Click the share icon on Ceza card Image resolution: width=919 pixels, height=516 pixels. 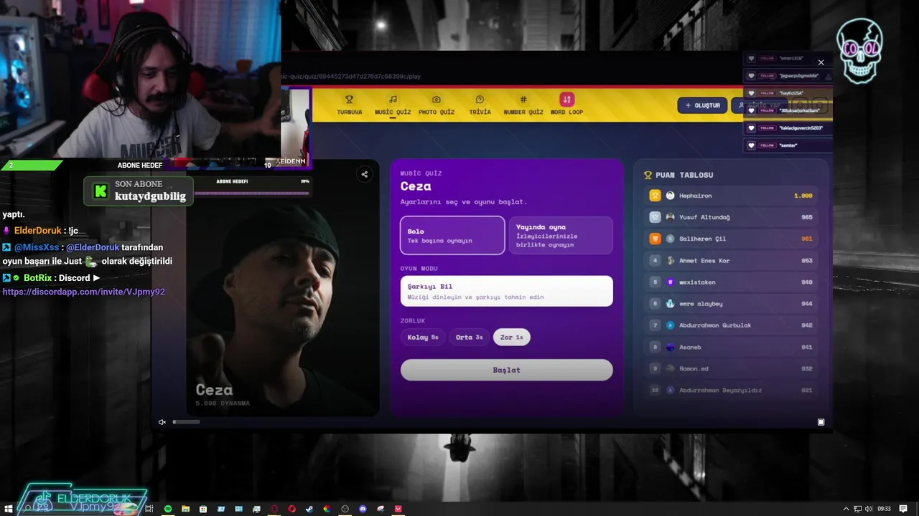[x=365, y=174]
